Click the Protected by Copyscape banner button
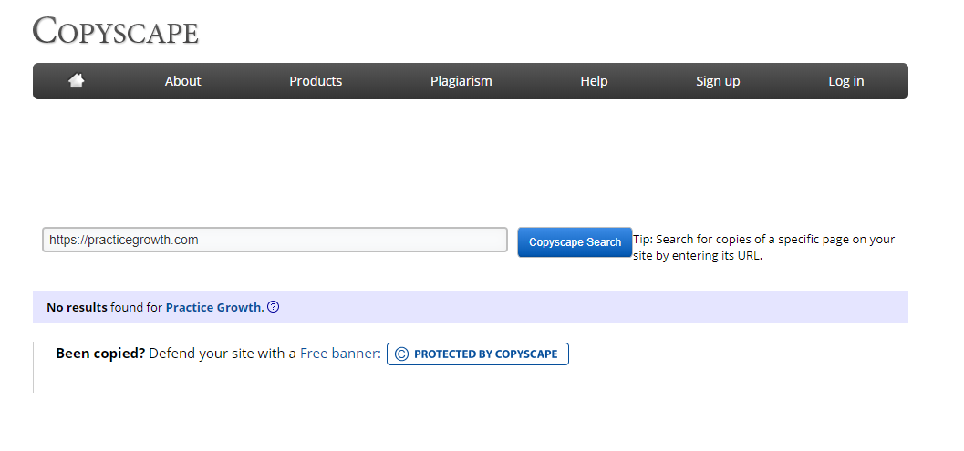 478,354
